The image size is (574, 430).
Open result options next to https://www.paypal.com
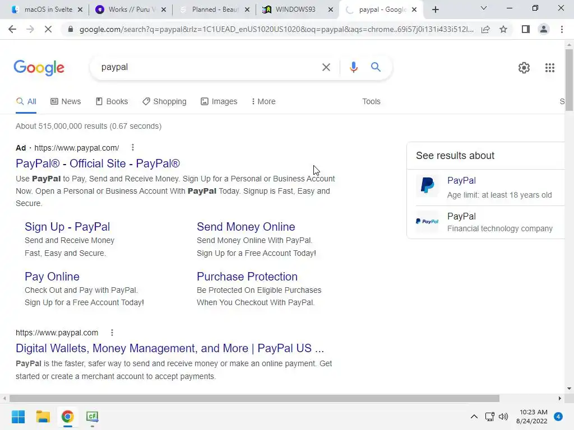coord(112,333)
